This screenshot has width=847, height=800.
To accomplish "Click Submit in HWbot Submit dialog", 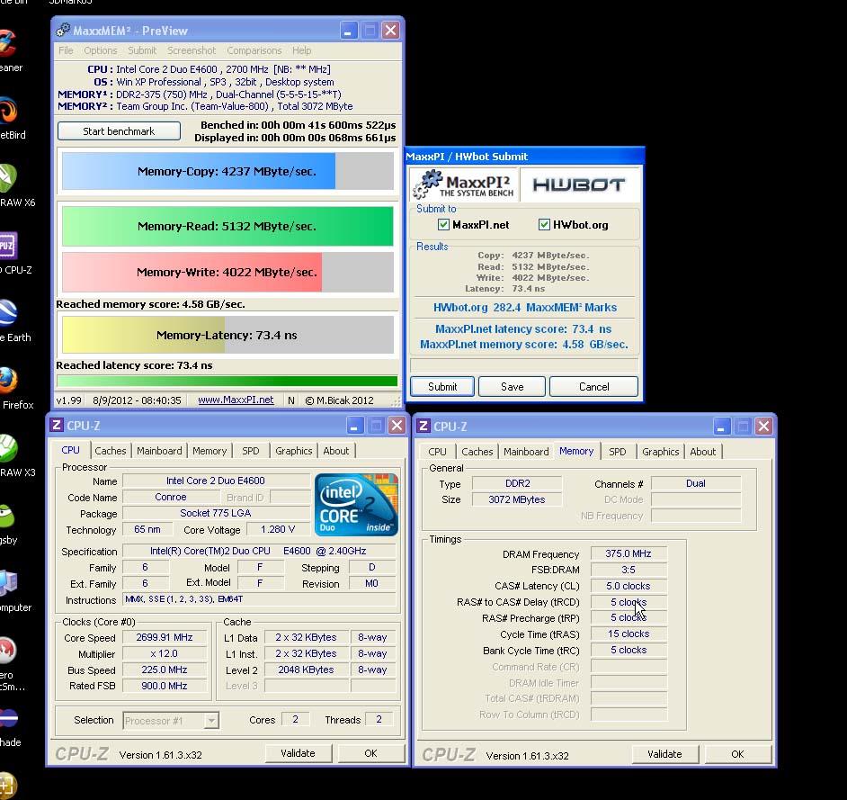I will (x=442, y=387).
